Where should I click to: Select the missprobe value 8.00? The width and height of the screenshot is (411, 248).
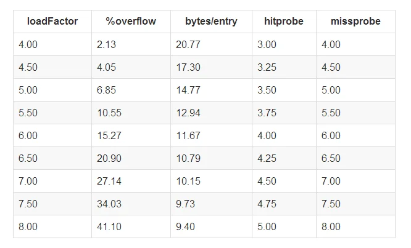(331, 226)
